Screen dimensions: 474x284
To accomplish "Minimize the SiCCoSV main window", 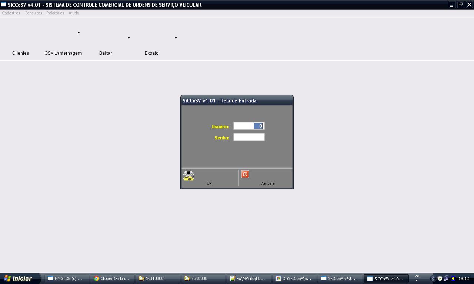I will [x=452, y=5].
